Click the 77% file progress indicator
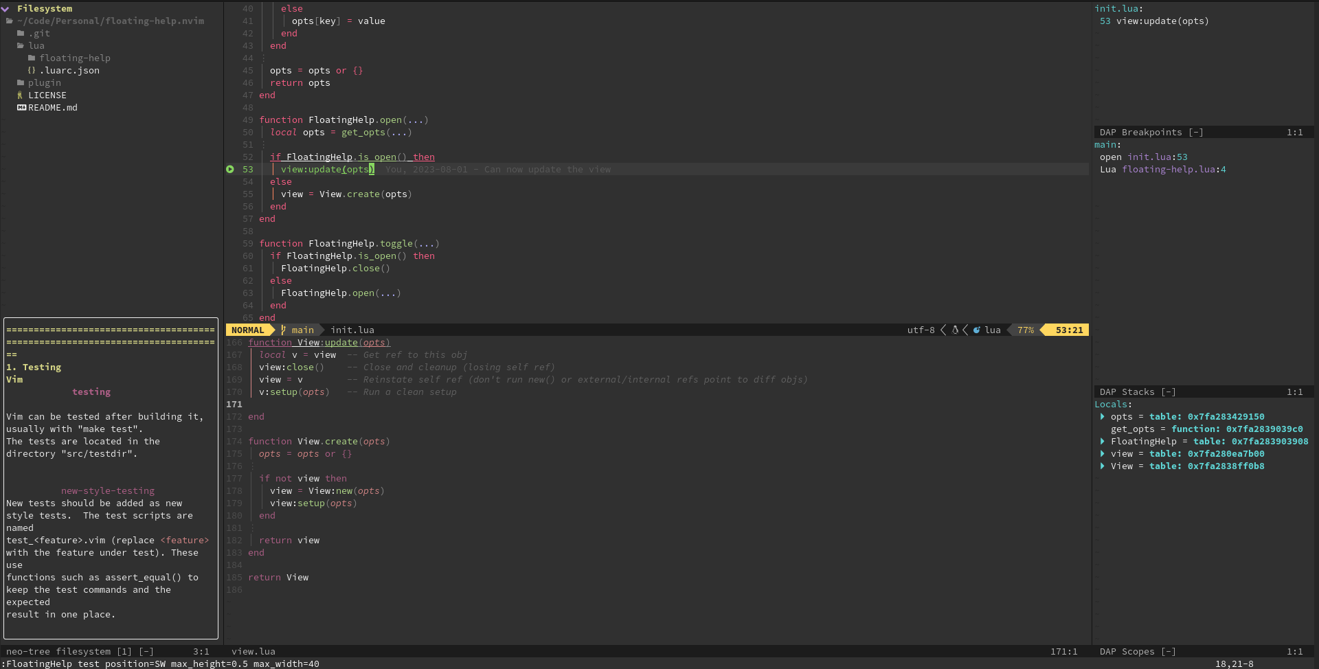 point(1026,330)
